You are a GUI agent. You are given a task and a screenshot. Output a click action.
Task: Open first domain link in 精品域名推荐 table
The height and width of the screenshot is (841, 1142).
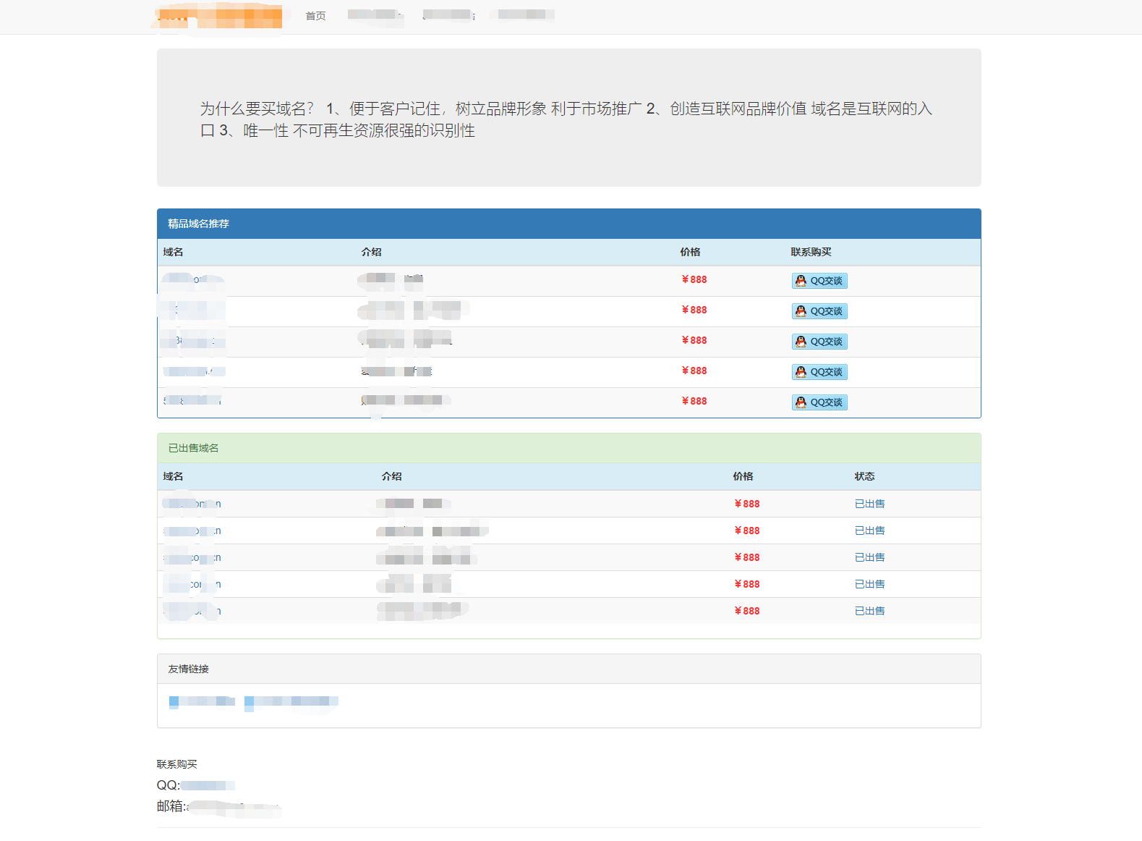click(193, 279)
